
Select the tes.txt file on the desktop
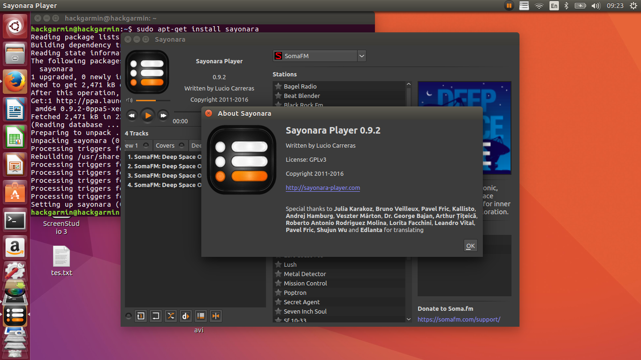pyautogui.click(x=61, y=261)
